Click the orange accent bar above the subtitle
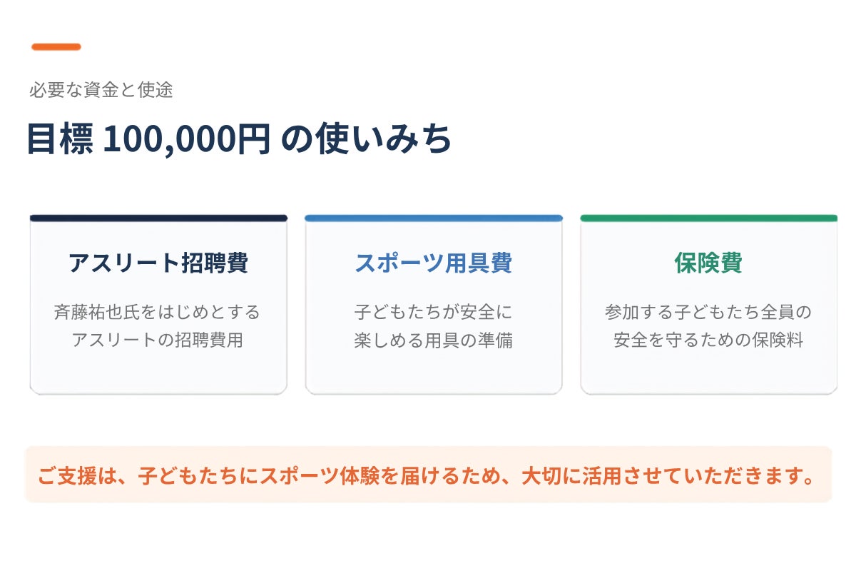The height and width of the screenshot is (571, 856). coord(56,47)
